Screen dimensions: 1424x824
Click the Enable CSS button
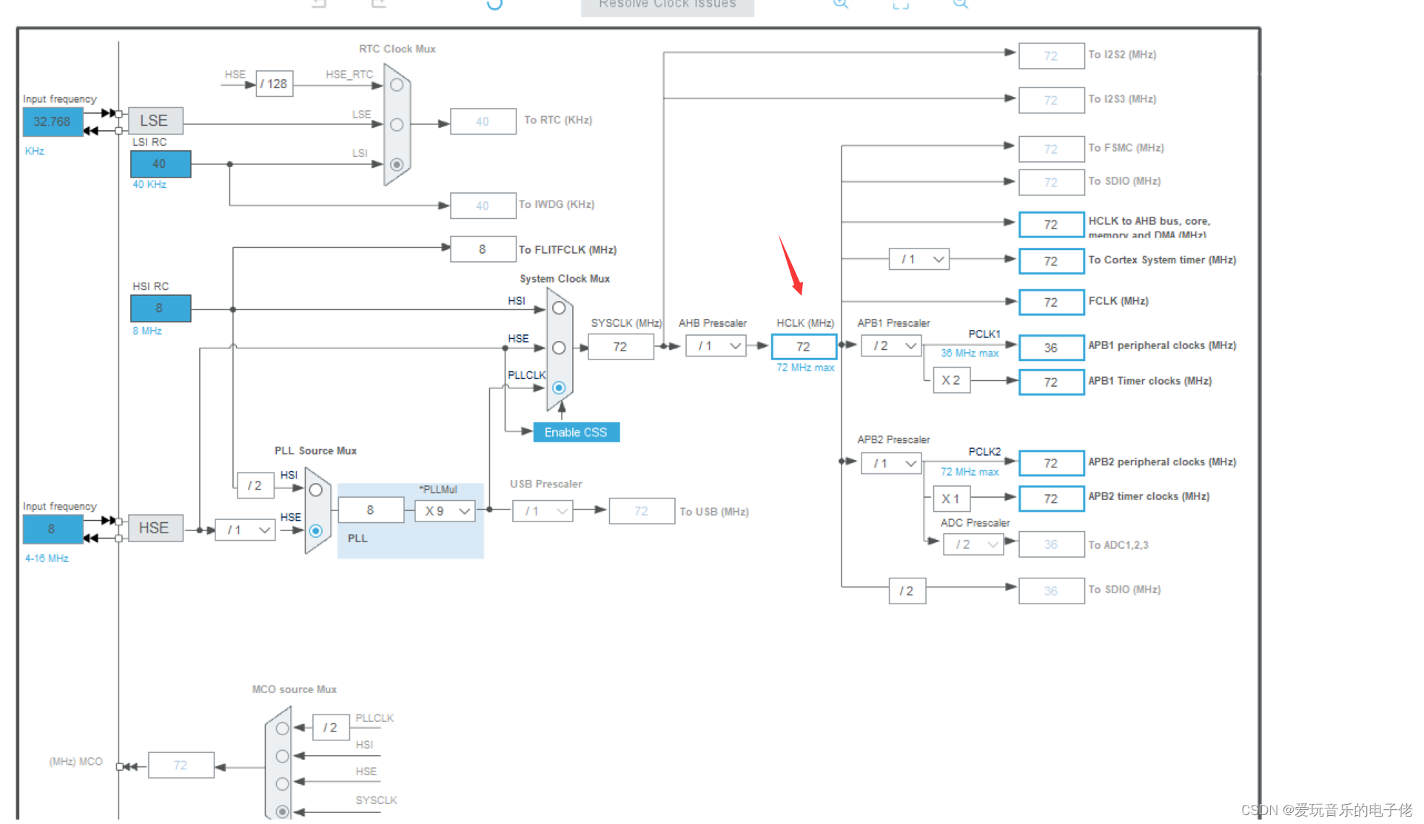(576, 432)
